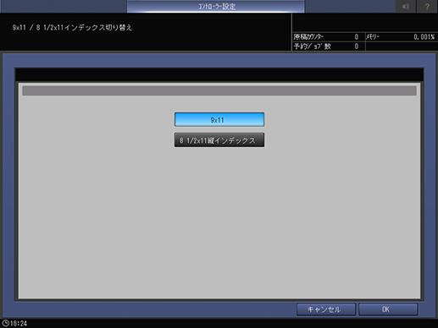Click the キャンセル button

click(x=326, y=309)
